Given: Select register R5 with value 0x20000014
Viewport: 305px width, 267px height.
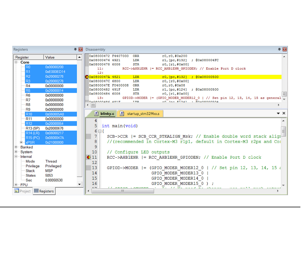Looking at the screenshot, I should [x=51, y=91].
